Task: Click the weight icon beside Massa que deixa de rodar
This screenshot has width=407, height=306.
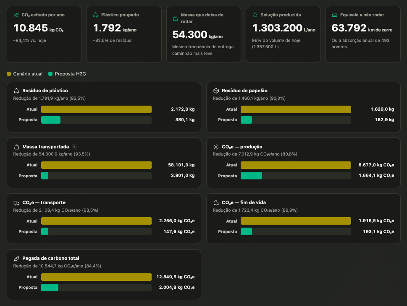Action: pos(176,18)
